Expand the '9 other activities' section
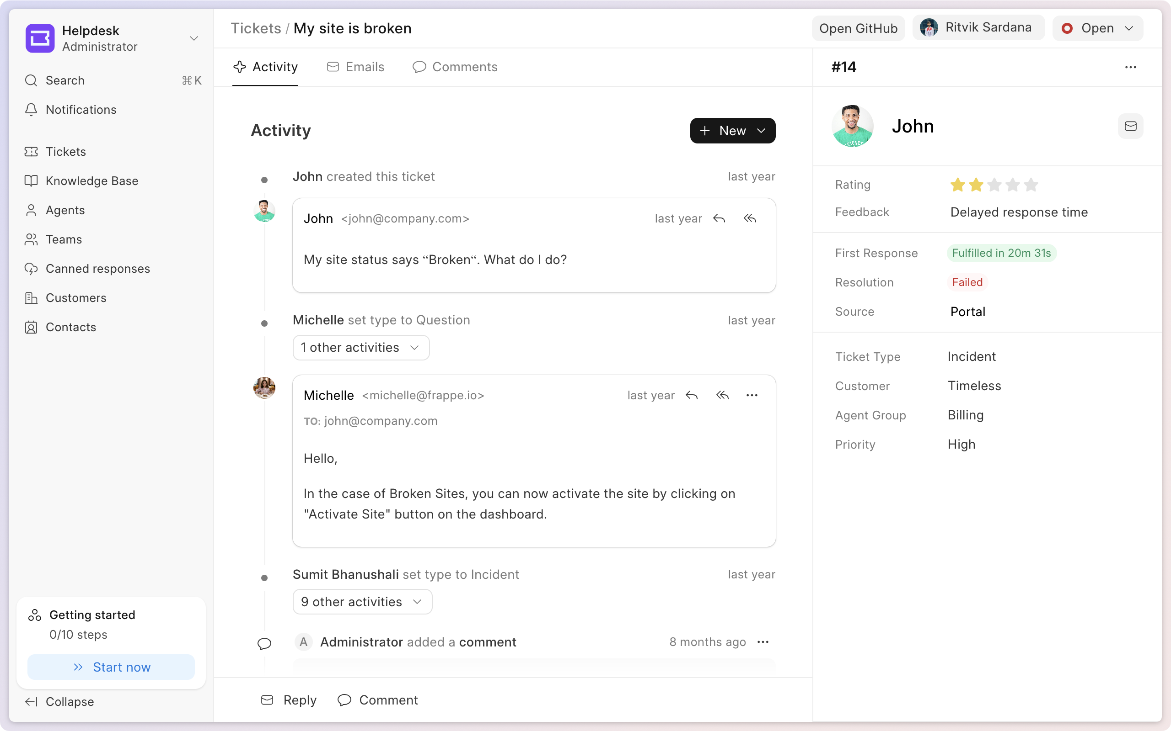Screen dimensions: 1171x731 [361, 601]
